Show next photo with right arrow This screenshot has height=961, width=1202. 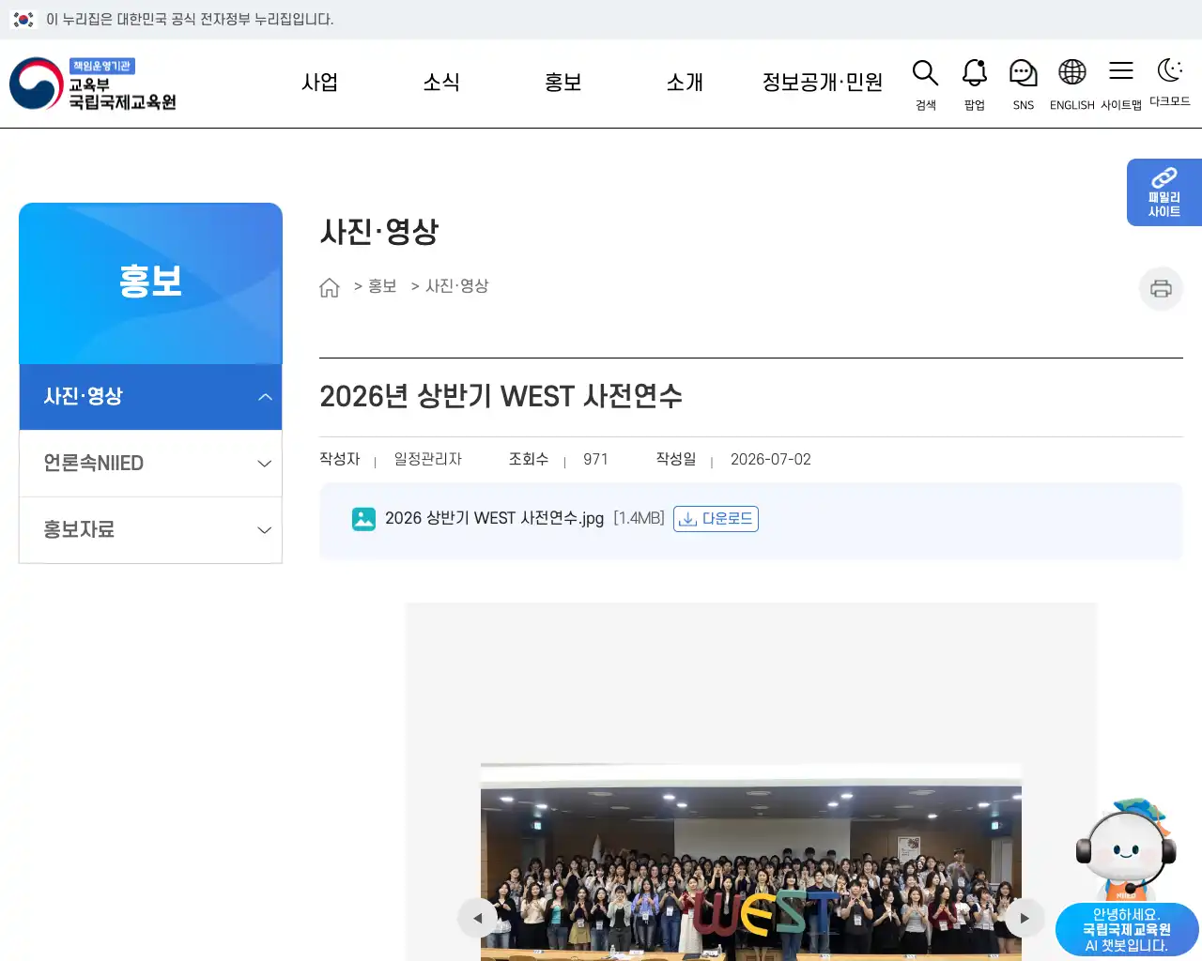[x=1025, y=918]
